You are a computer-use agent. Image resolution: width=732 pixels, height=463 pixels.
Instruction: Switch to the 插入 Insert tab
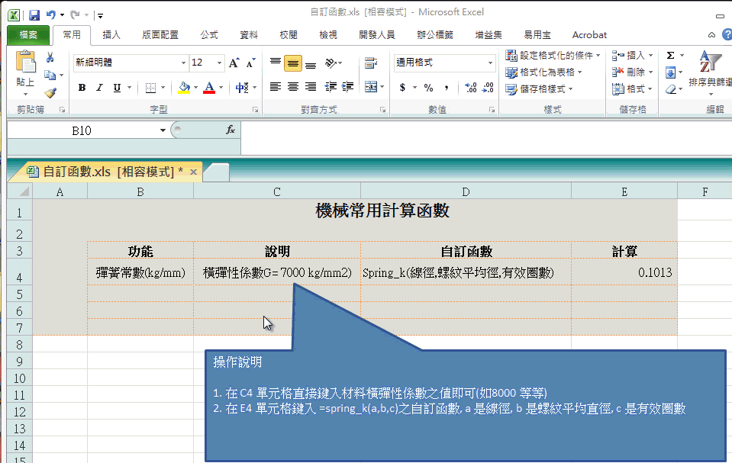tap(111, 35)
